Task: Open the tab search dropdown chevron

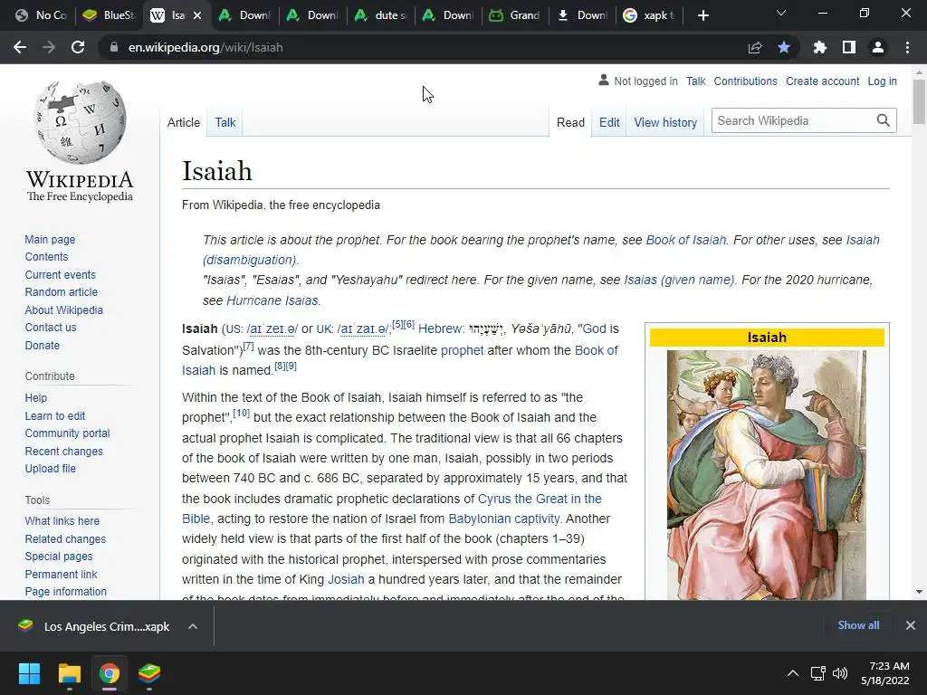Action: click(781, 13)
